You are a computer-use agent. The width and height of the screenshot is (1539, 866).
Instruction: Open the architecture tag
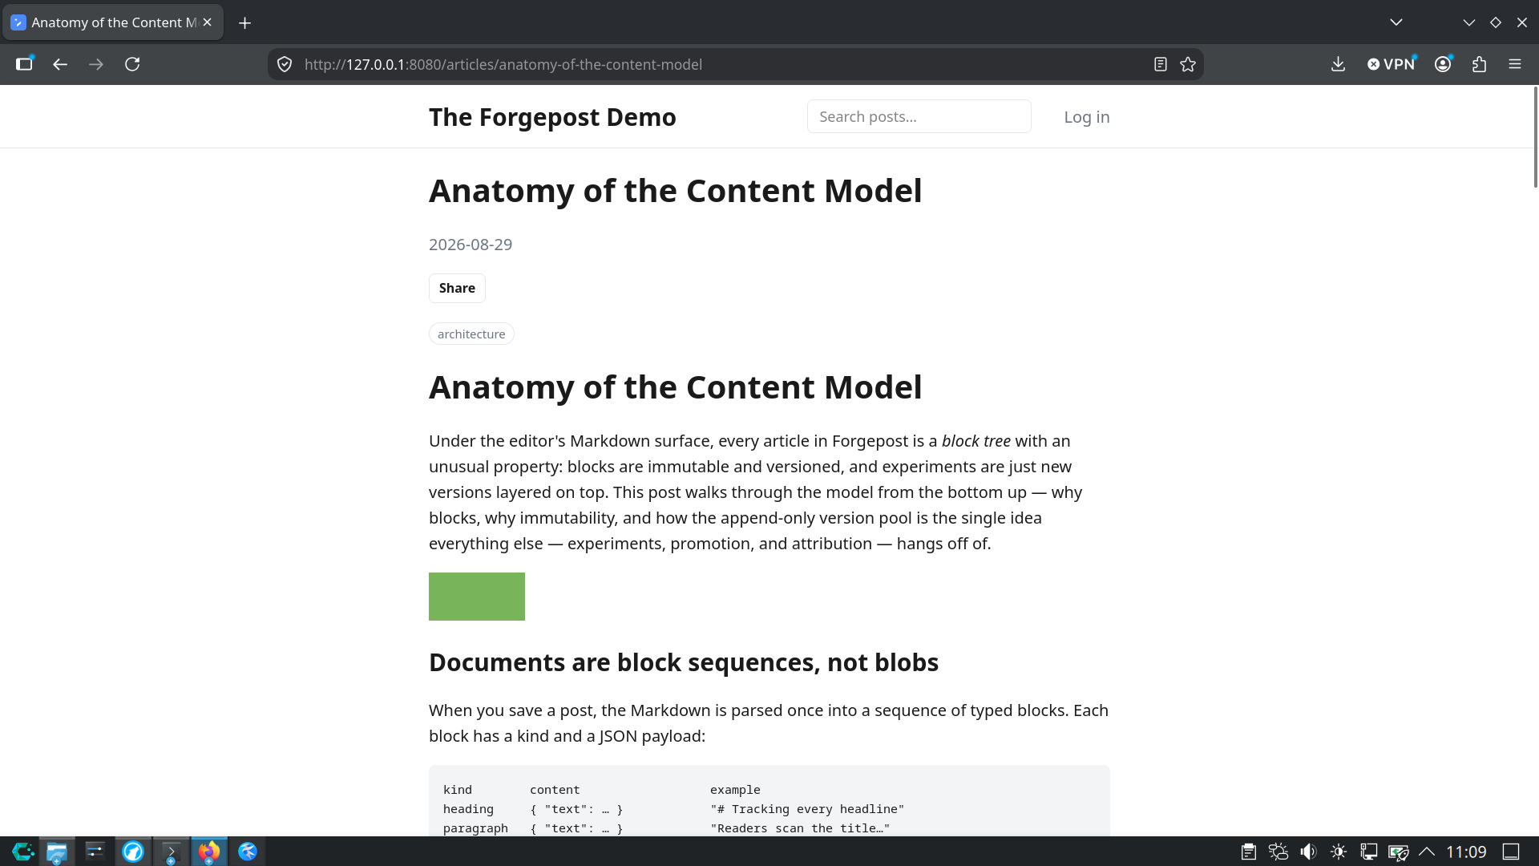tap(471, 334)
